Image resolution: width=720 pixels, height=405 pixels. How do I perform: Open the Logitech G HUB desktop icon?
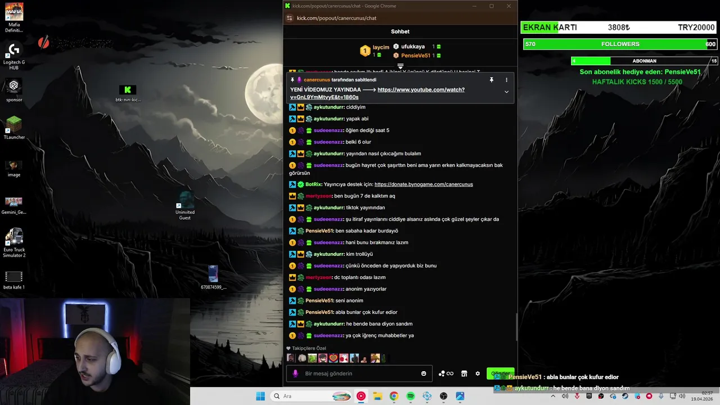[x=14, y=56]
